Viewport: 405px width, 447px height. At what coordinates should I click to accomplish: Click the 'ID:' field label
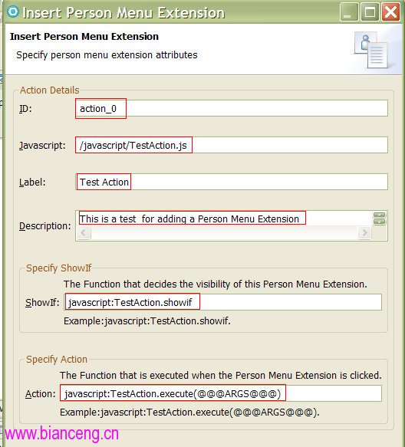coord(25,109)
